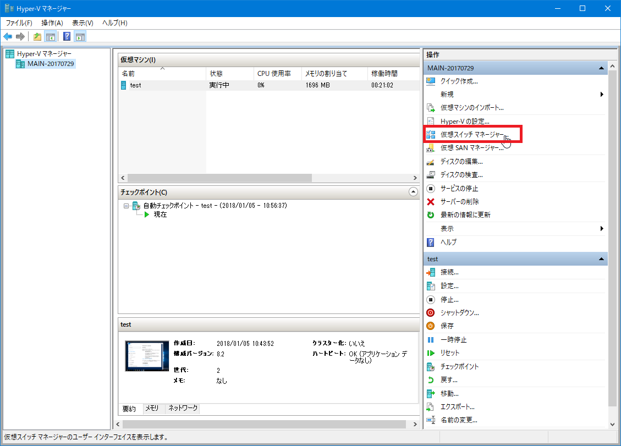Open the ヘルプ(H) menu
This screenshot has width=621, height=446.
click(x=115, y=23)
